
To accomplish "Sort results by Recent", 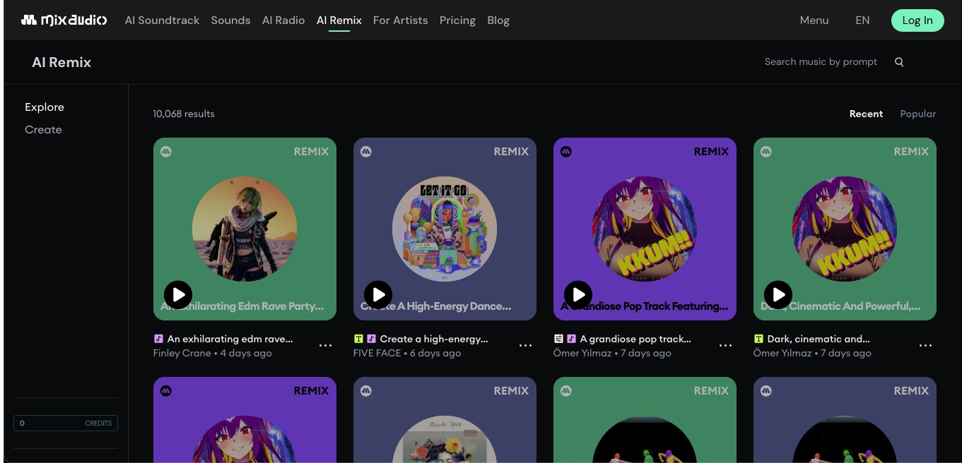I will coord(866,114).
